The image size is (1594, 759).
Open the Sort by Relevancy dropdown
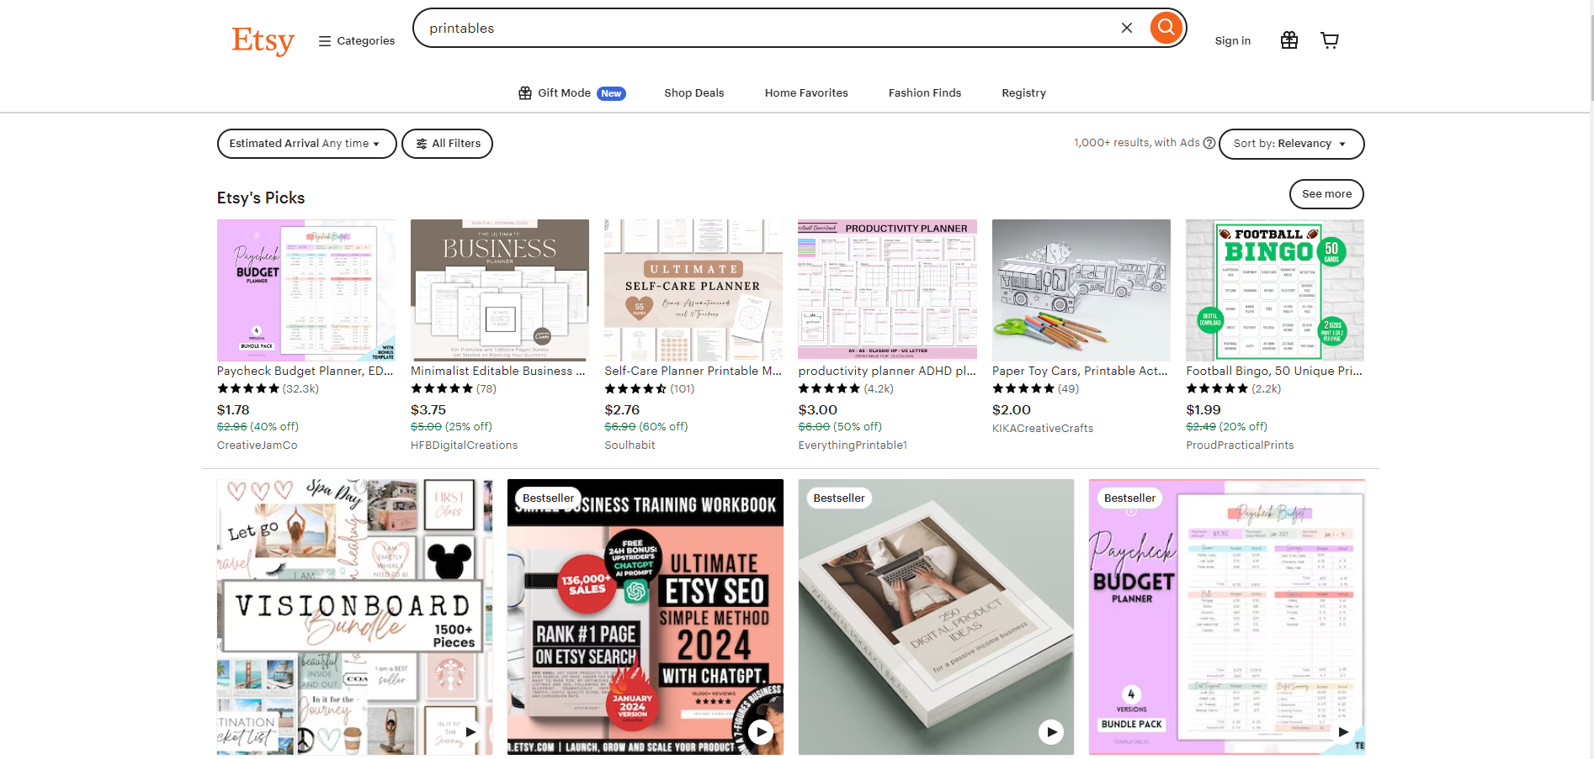pos(1290,144)
